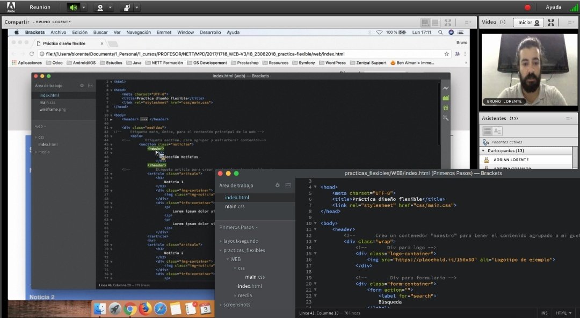Image resolution: width=580 pixels, height=318 pixels.
Task: Click the green connection status bars
Action: point(574,8)
